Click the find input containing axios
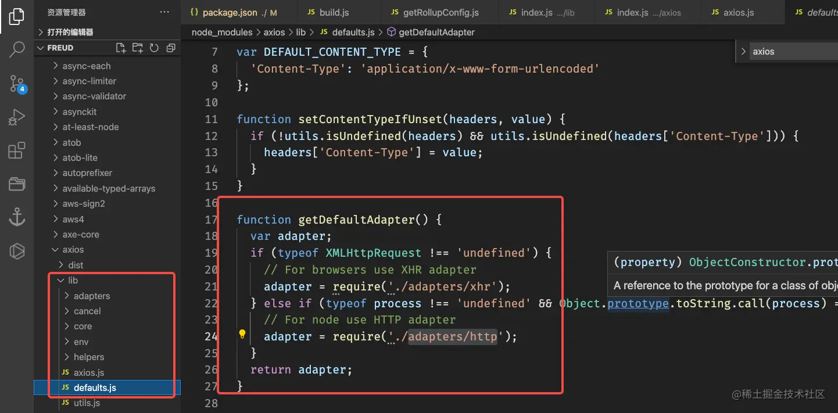Image resolution: width=838 pixels, height=413 pixels. (x=794, y=51)
